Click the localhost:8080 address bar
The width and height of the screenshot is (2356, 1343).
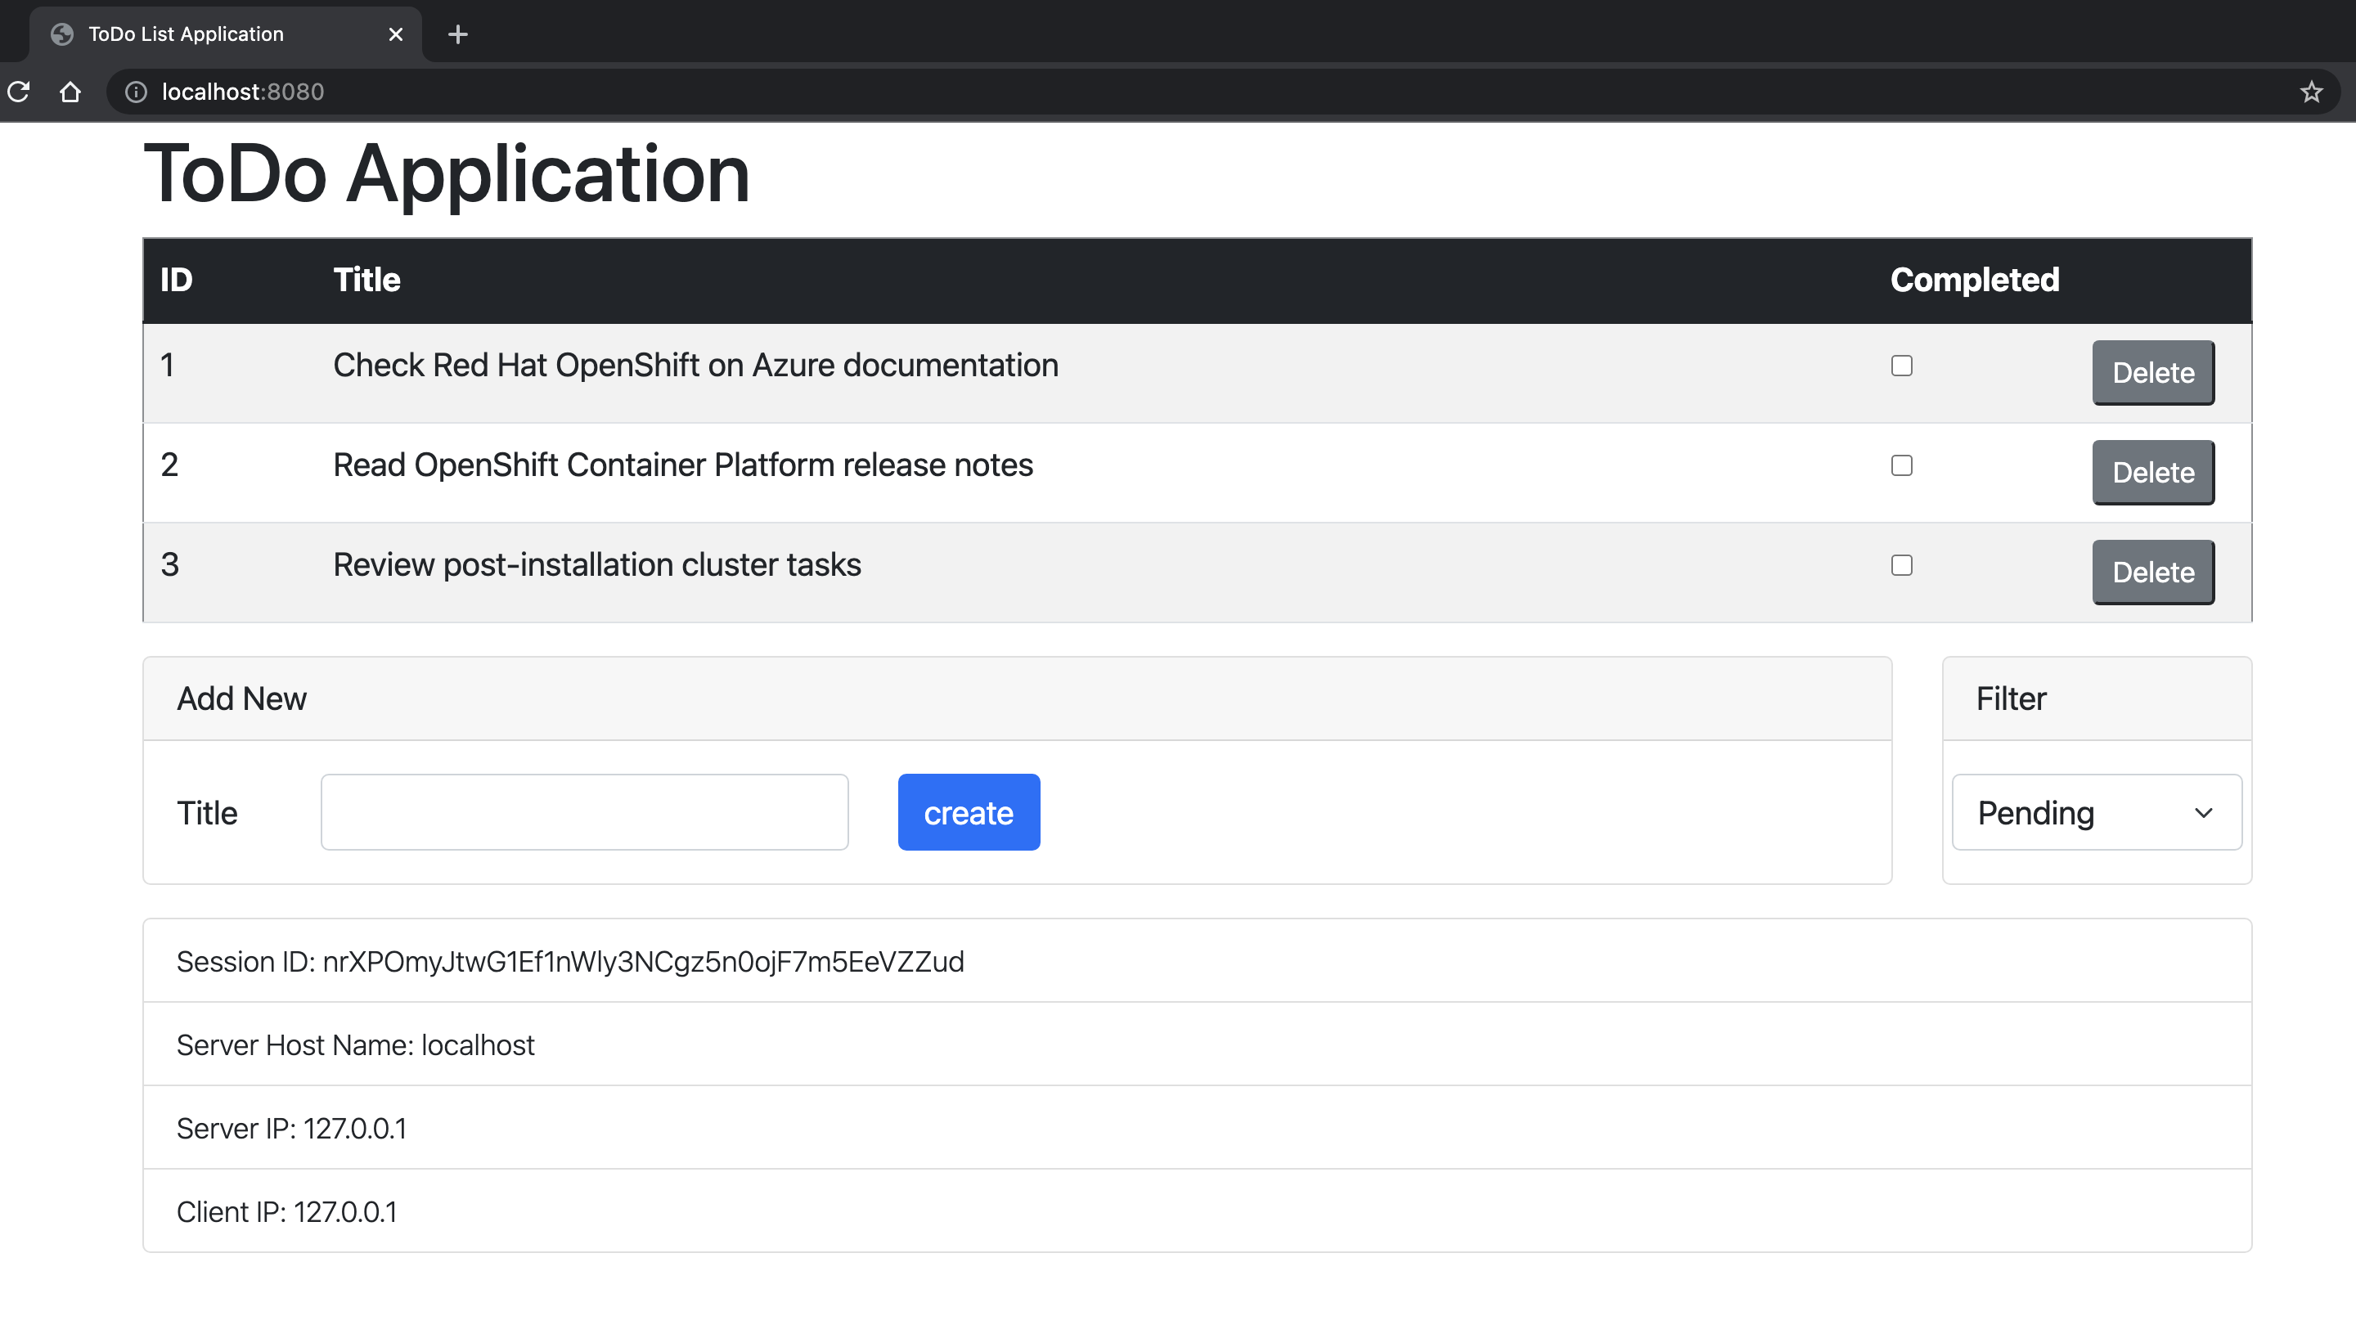pos(243,91)
